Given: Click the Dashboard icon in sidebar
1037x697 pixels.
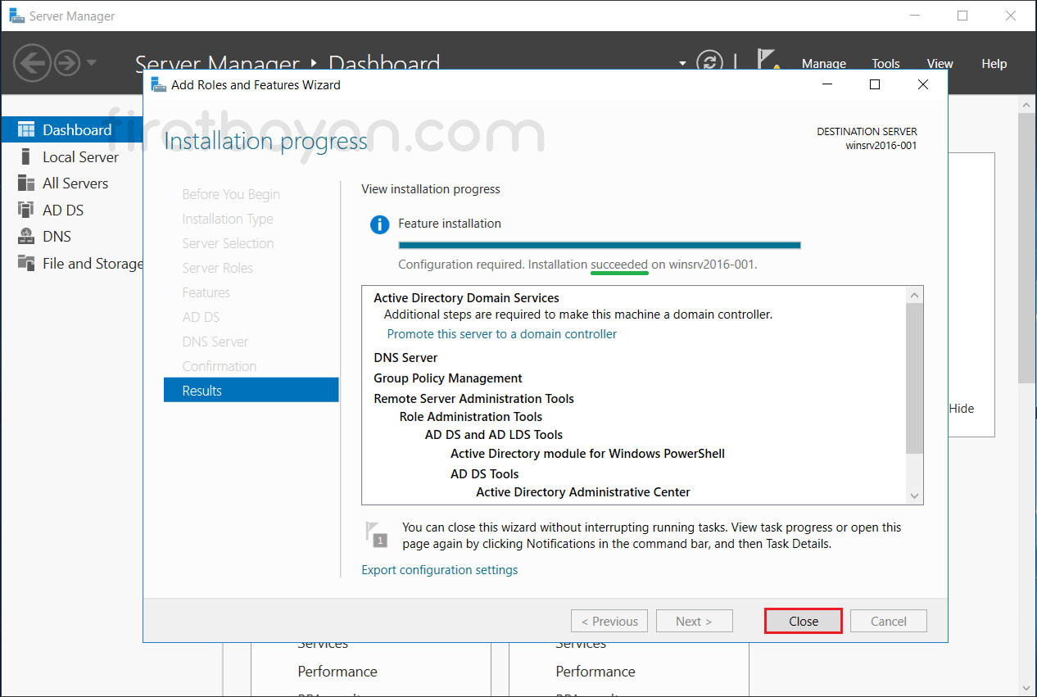Looking at the screenshot, I should coord(26,129).
